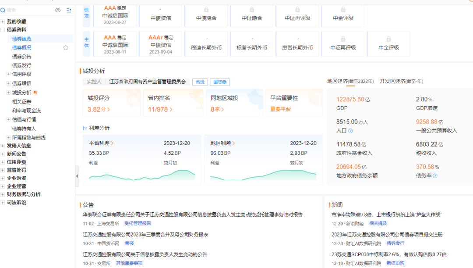Expand 所属指数与曲线 node
Screen dimensions: 473x268
8,137
